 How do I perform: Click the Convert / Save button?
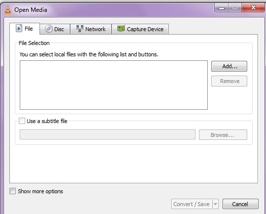(191, 204)
